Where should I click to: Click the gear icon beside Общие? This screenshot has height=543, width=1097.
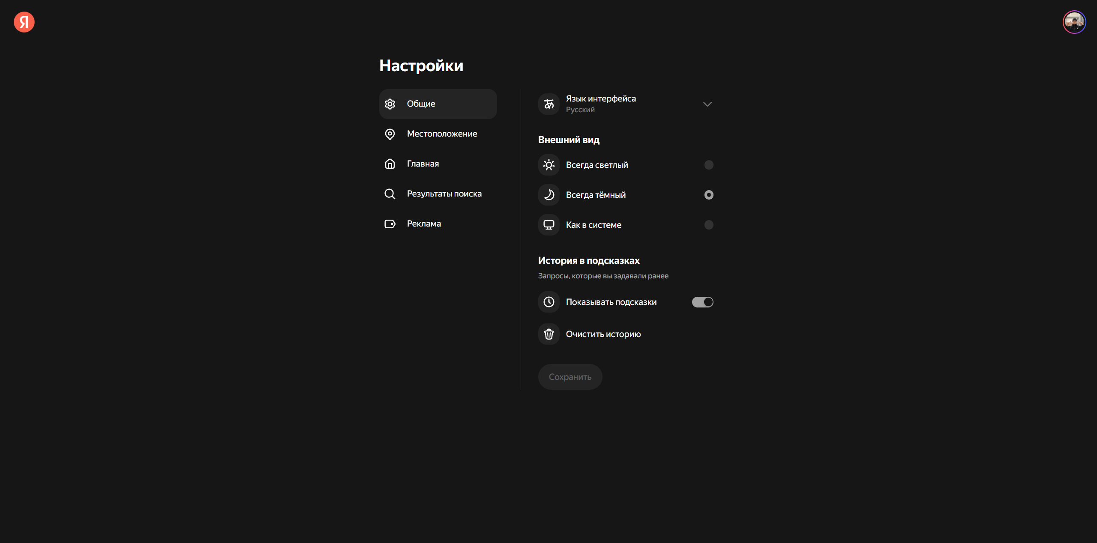(390, 104)
